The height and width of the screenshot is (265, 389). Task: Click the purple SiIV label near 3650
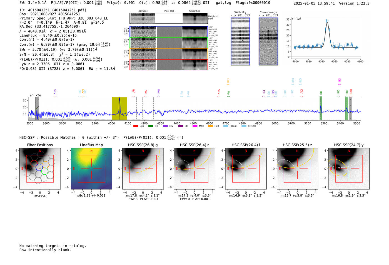point(55,93)
